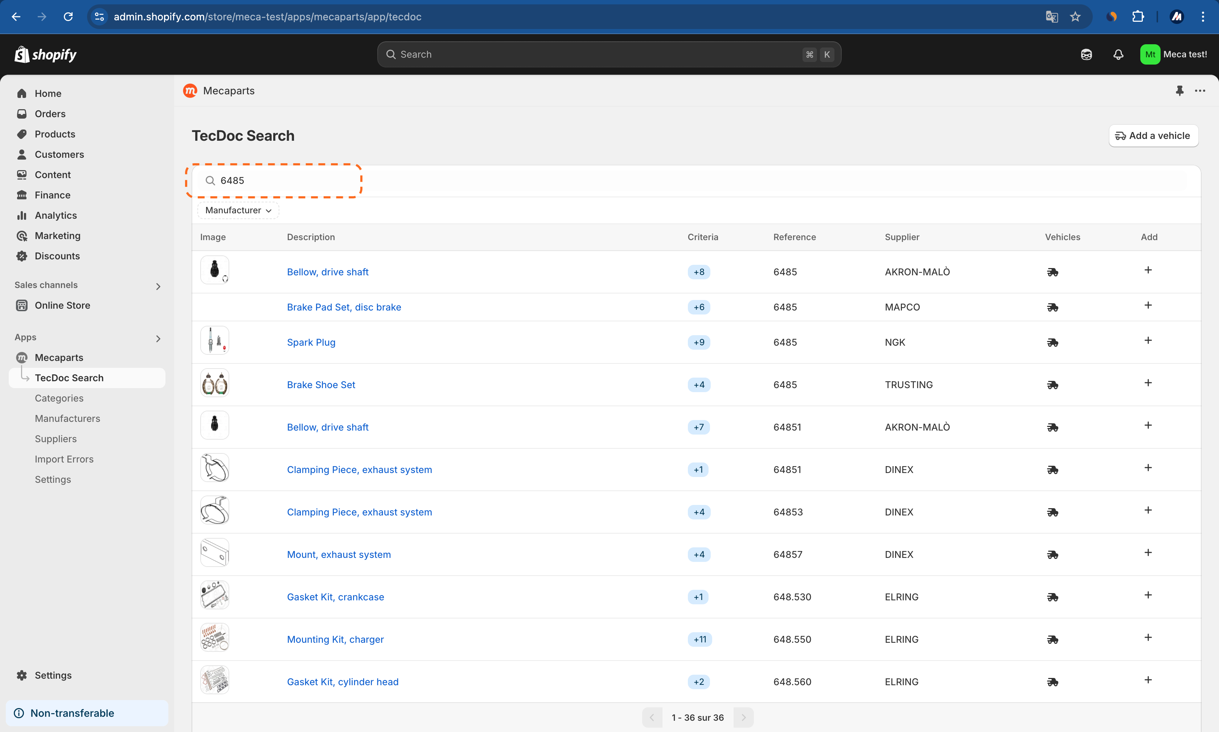Viewport: 1219px width, 732px height.
Task: Open the Brake Shoe Set product thumbnail
Action: (x=215, y=383)
